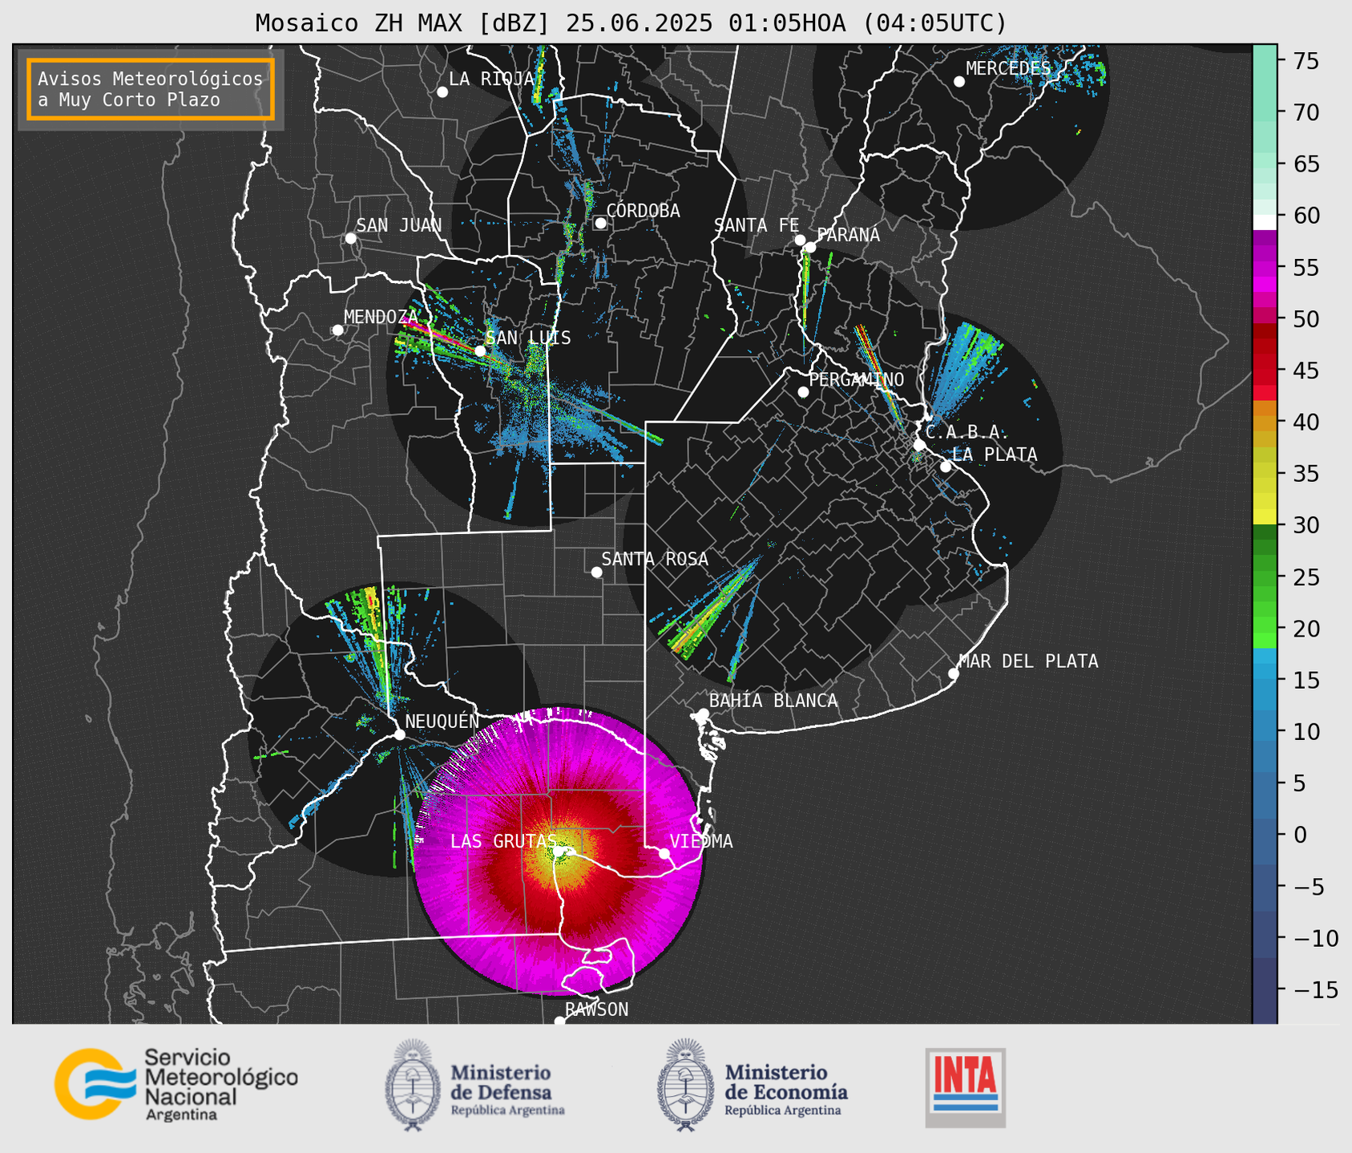Click the −15 tick label on the color scale
1352x1153 pixels.
1316,990
